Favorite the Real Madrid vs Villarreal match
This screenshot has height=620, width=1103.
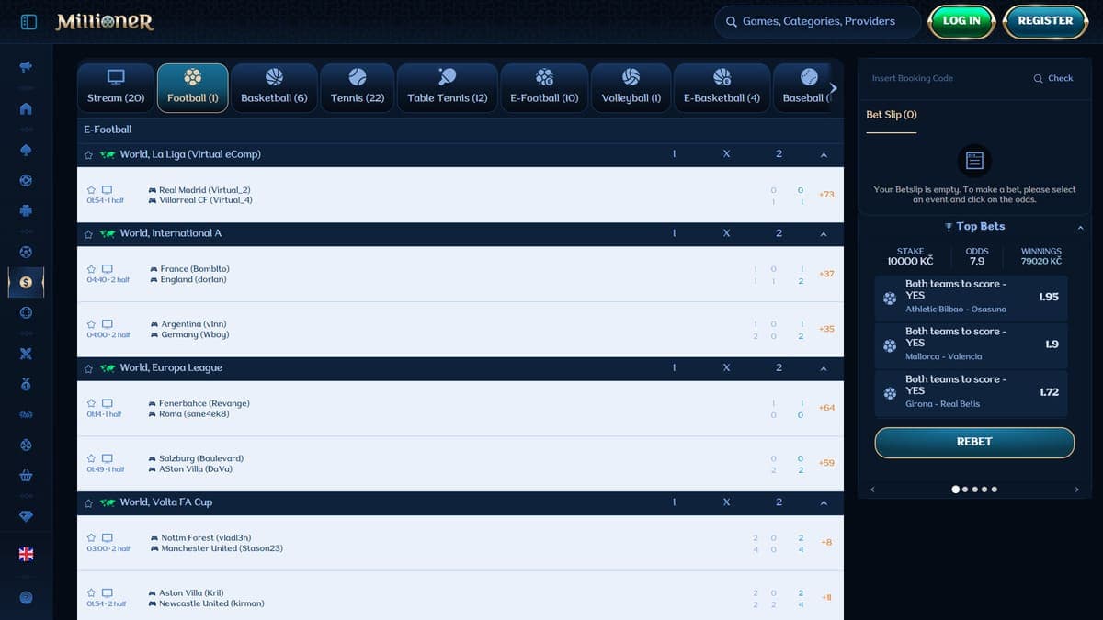coord(91,190)
